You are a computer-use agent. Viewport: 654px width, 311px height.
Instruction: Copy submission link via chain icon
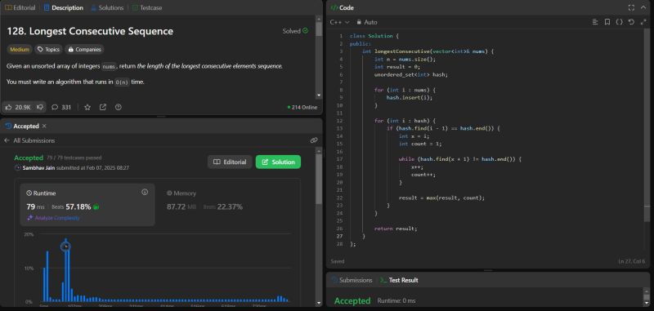pyautogui.click(x=314, y=140)
